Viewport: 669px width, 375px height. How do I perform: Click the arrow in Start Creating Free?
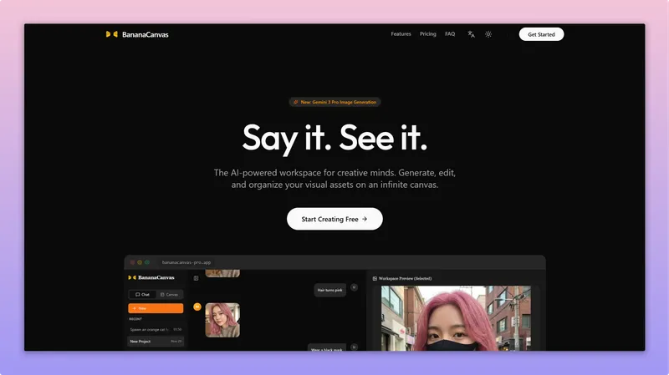tap(365, 219)
